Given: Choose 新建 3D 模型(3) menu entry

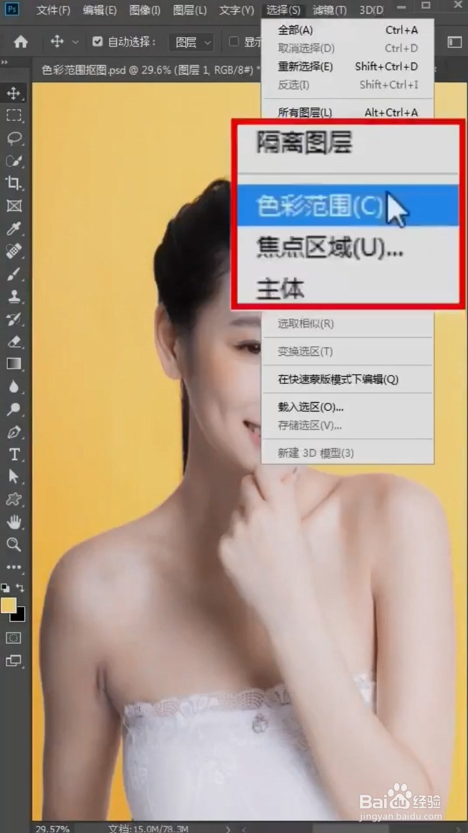Looking at the screenshot, I should pyautogui.click(x=348, y=453).
